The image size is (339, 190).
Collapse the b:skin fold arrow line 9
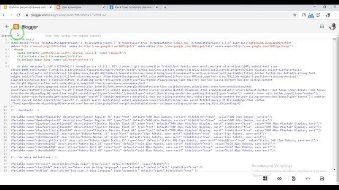point(8,66)
